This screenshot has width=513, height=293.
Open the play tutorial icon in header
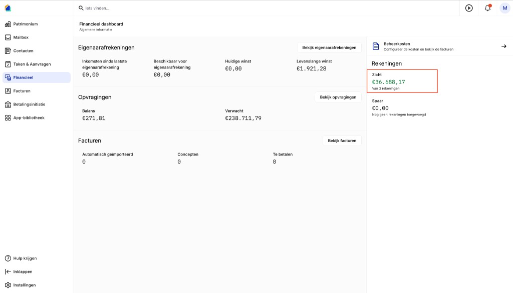(x=469, y=8)
